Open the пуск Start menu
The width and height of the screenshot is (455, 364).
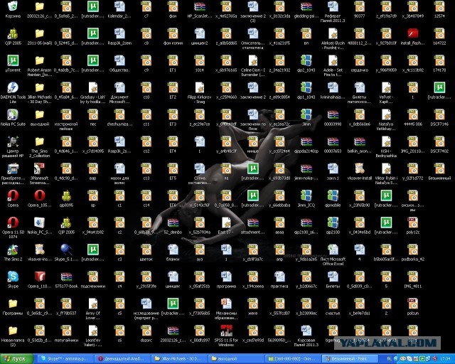(x=17, y=359)
